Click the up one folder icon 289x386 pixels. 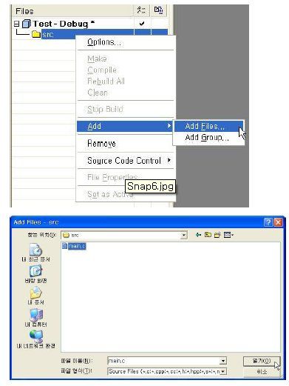[208, 235]
